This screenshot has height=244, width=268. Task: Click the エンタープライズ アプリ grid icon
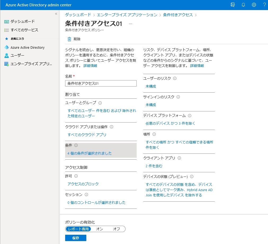click(7, 64)
